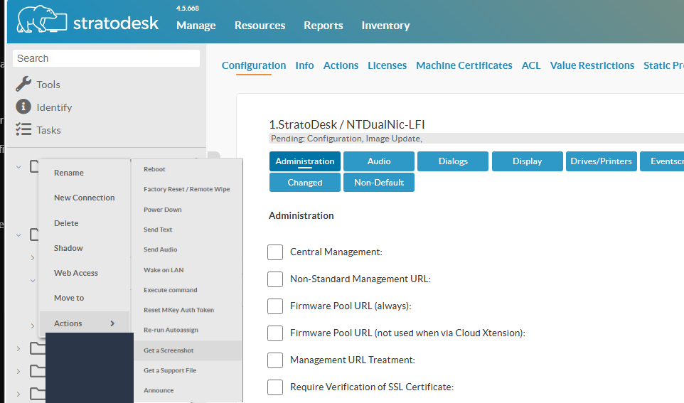684x403 pixels.
Task: Show Changed settings filter button
Action: click(x=305, y=182)
